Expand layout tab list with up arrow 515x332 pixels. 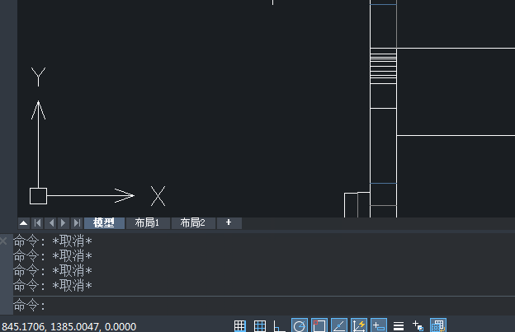tap(23, 222)
